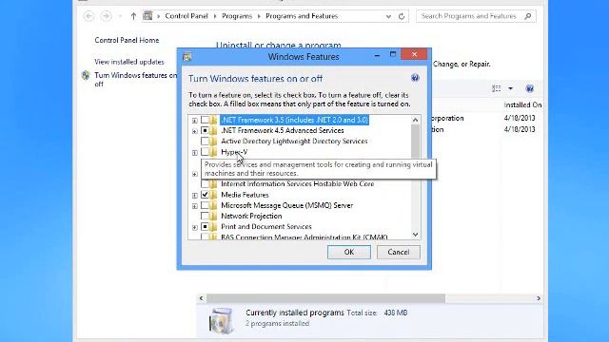This screenshot has height=342, width=609.
Task: Select Active Directory Lightweight Directory Services row
Action: coord(294,142)
